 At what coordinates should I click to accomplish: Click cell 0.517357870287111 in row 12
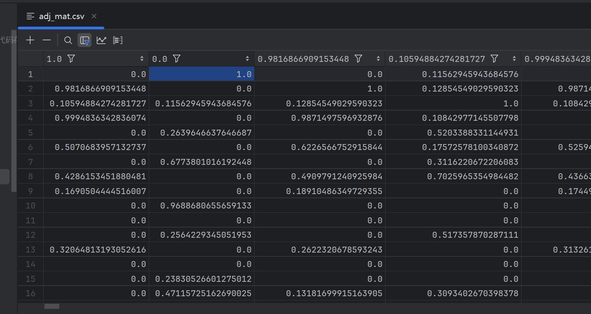(x=453, y=235)
